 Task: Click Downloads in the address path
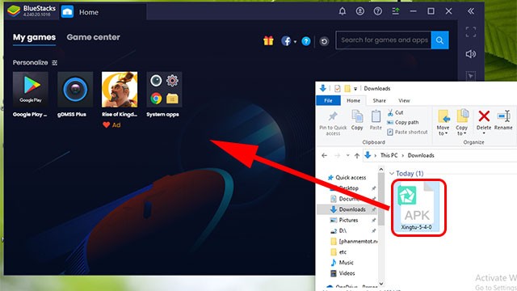click(x=421, y=155)
